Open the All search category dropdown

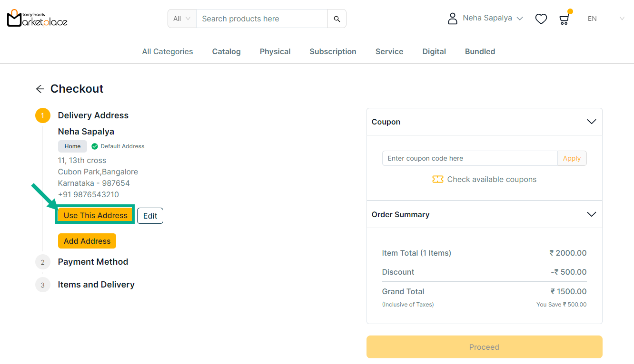[182, 19]
